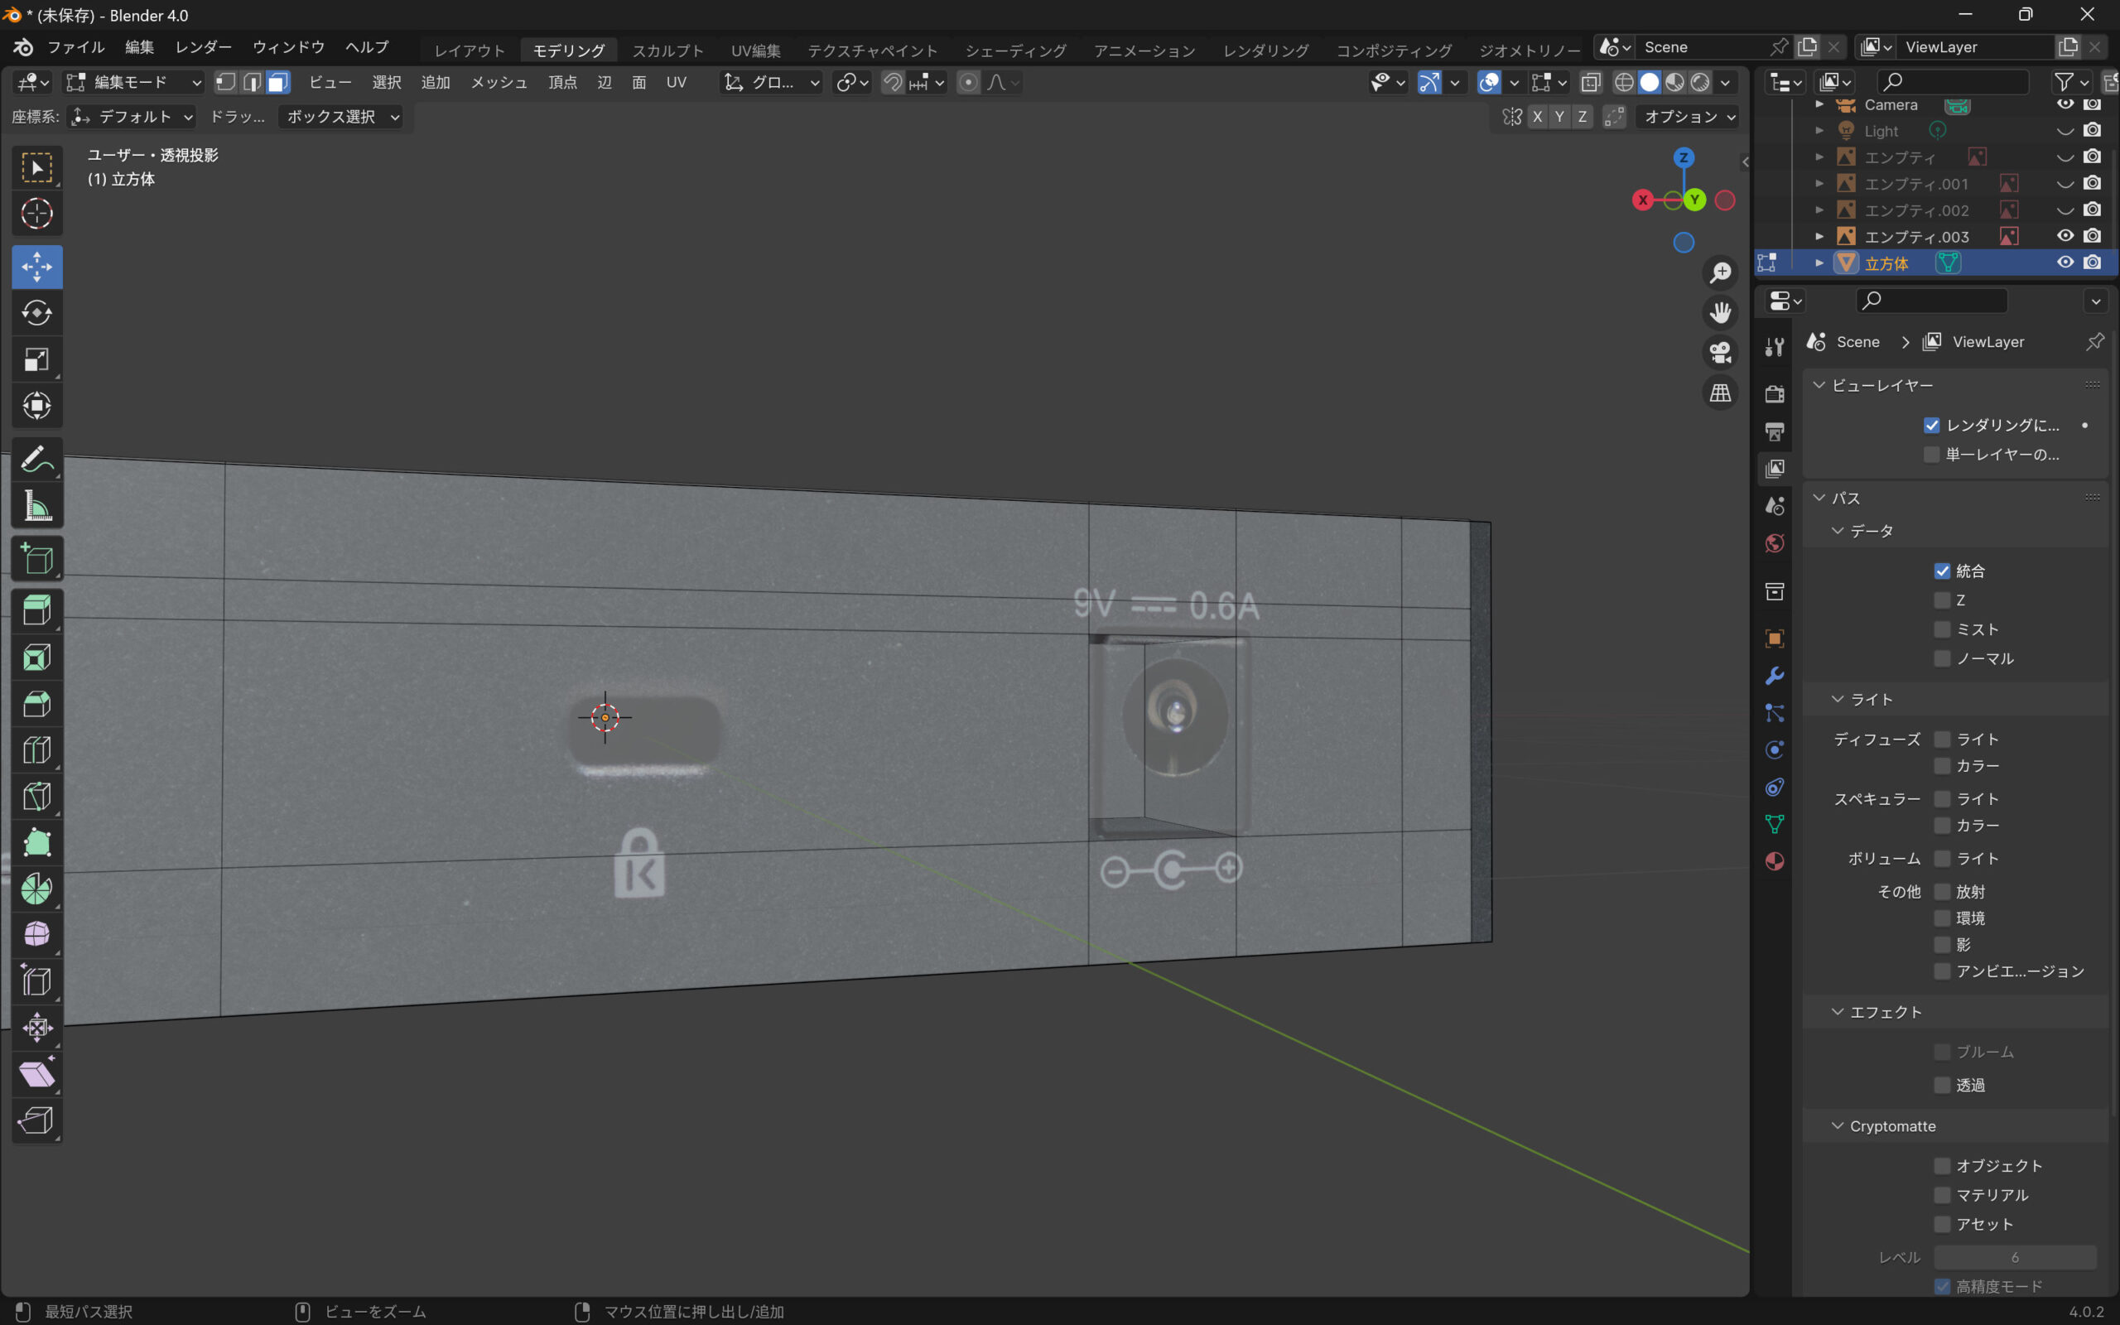Select the Rotate tool in toolbar

point(36,313)
